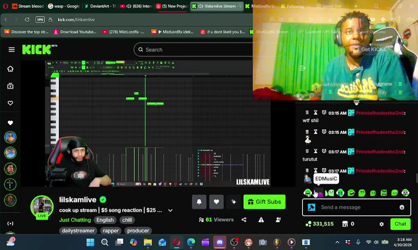The image size is (418, 250).
Task: Switch to the DeviantArt browser tab
Action: (x=100, y=6)
